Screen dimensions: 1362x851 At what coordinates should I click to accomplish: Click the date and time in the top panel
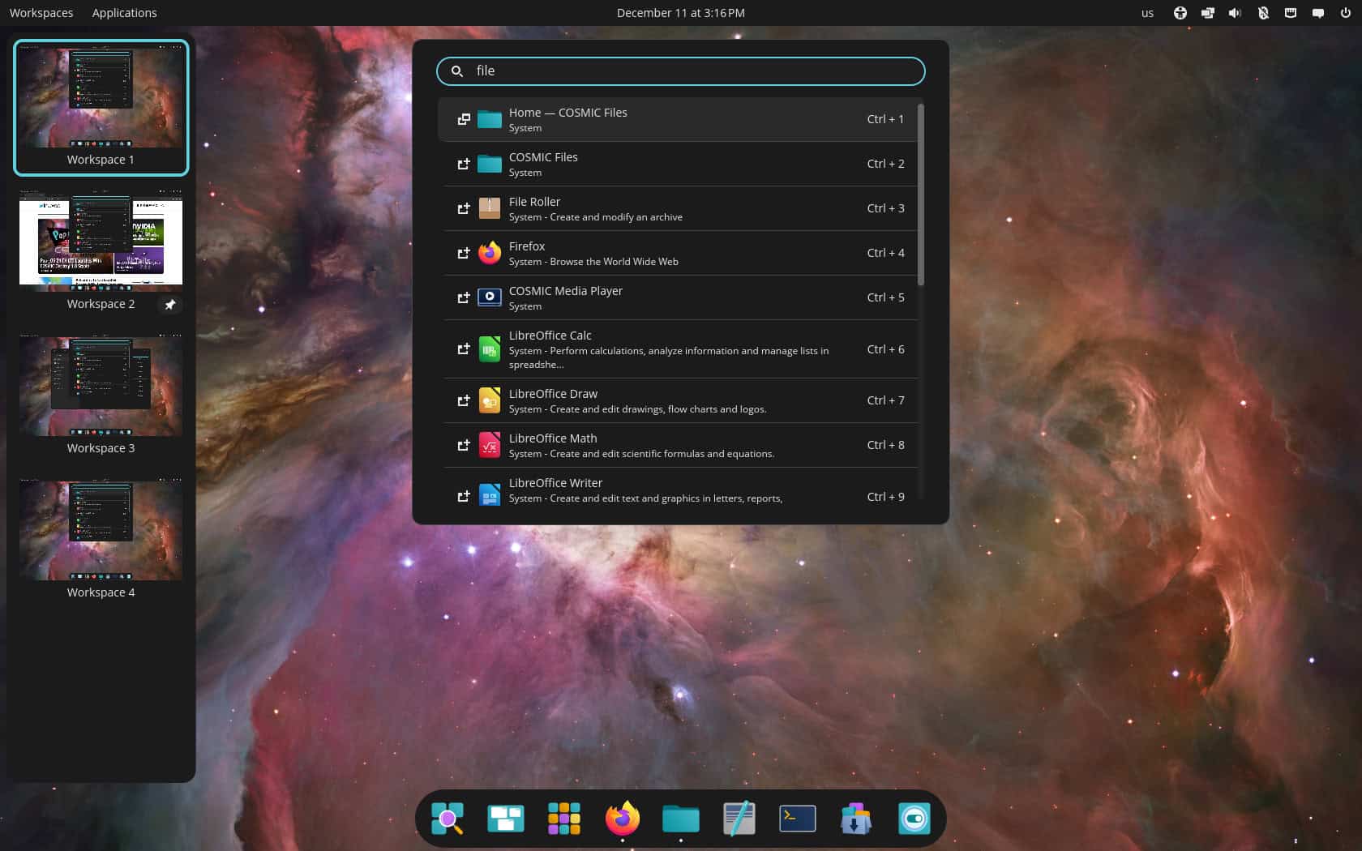point(681,12)
